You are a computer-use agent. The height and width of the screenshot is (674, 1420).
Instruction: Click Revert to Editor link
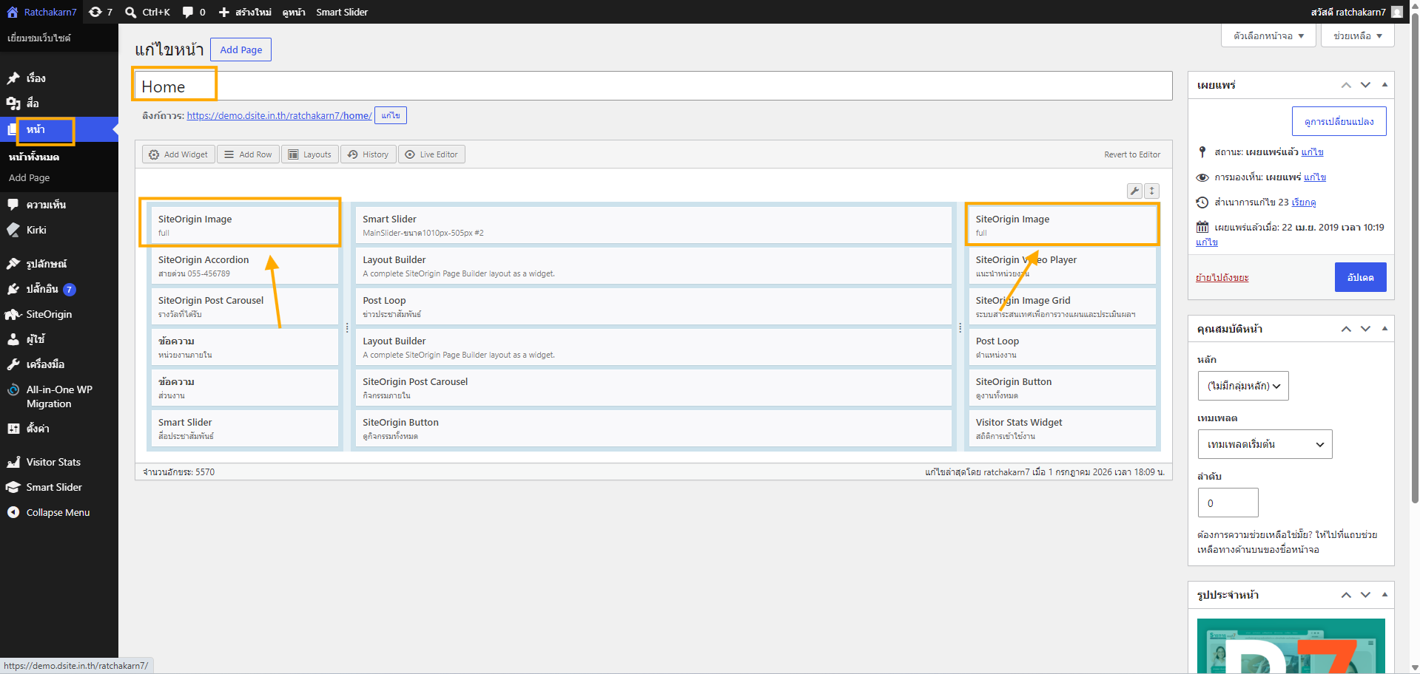(1132, 154)
